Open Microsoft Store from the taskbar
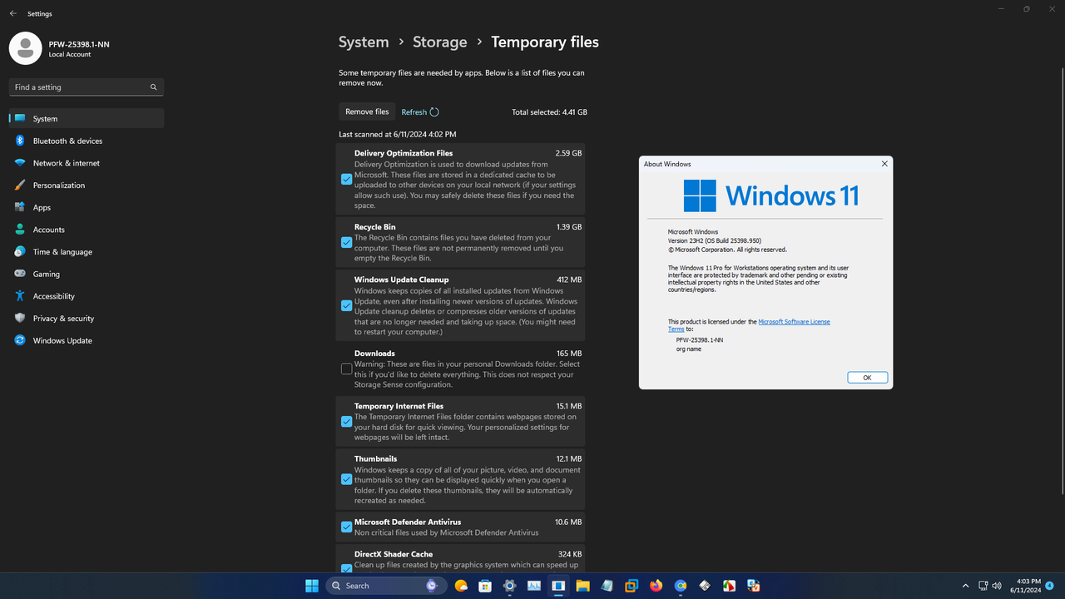The image size is (1065, 599). [x=485, y=586]
